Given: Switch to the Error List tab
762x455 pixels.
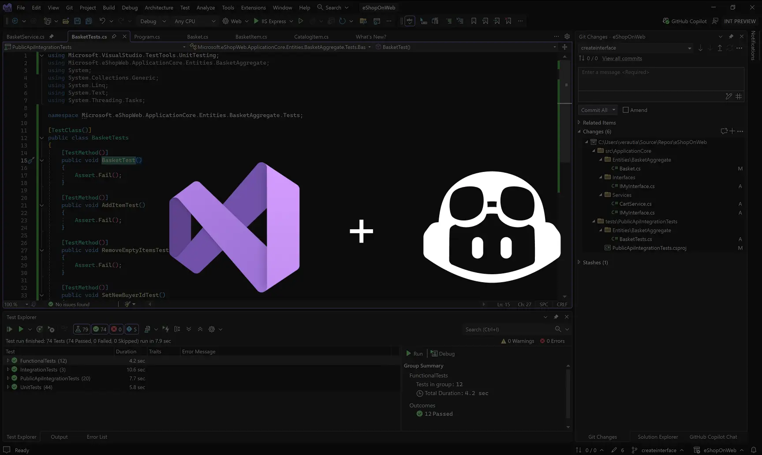Looking at the screenshot, I should 97,436.
